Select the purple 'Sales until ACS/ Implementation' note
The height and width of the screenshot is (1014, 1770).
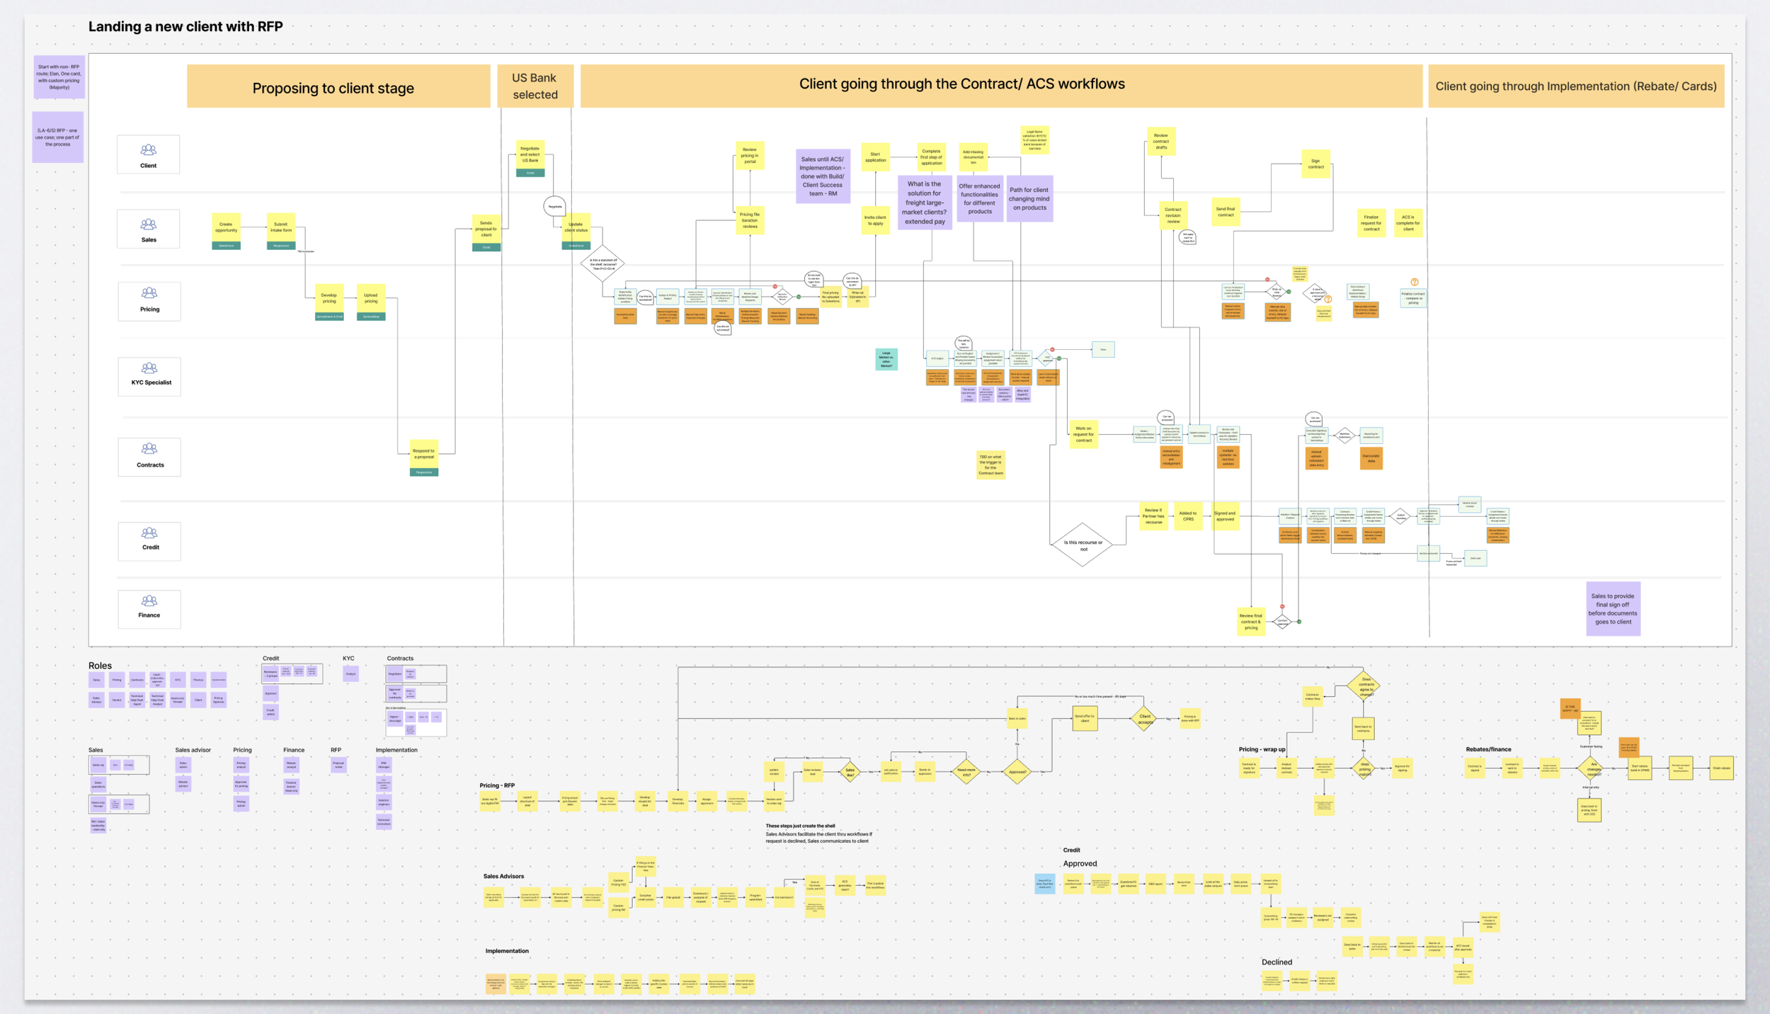pyautogui.click(x=823, y=176)
